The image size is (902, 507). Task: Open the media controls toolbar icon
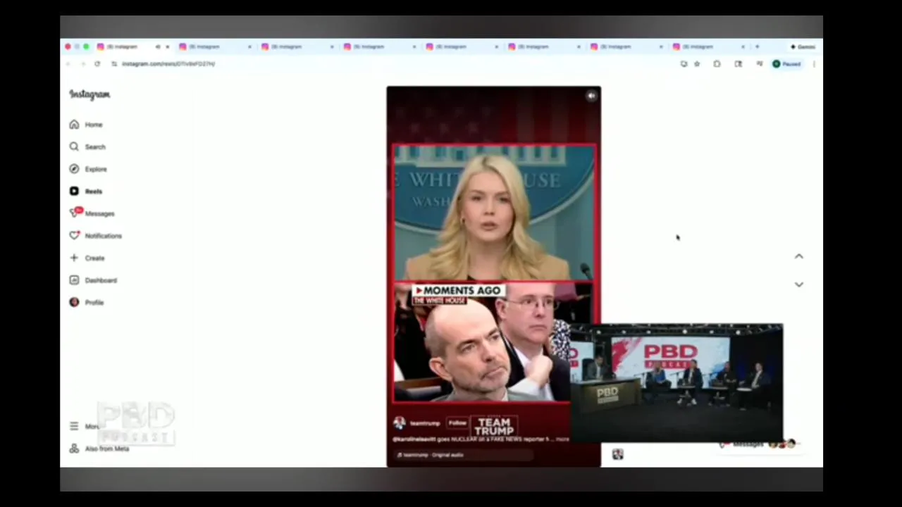tap(759, 64)
